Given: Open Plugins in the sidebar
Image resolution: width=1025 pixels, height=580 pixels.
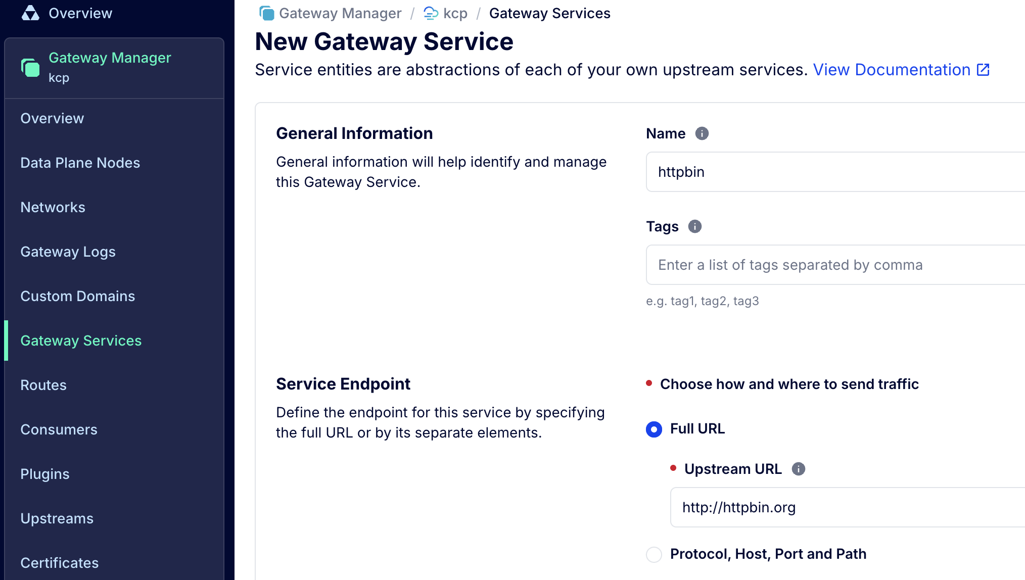Looking at the screenshot, I should pos(45,474).
